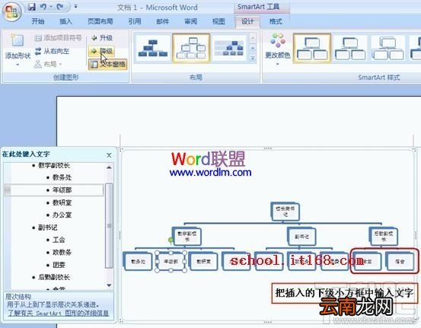Open 了解有关 SmartArt 图形的详细信息 link

click(59, 313)
